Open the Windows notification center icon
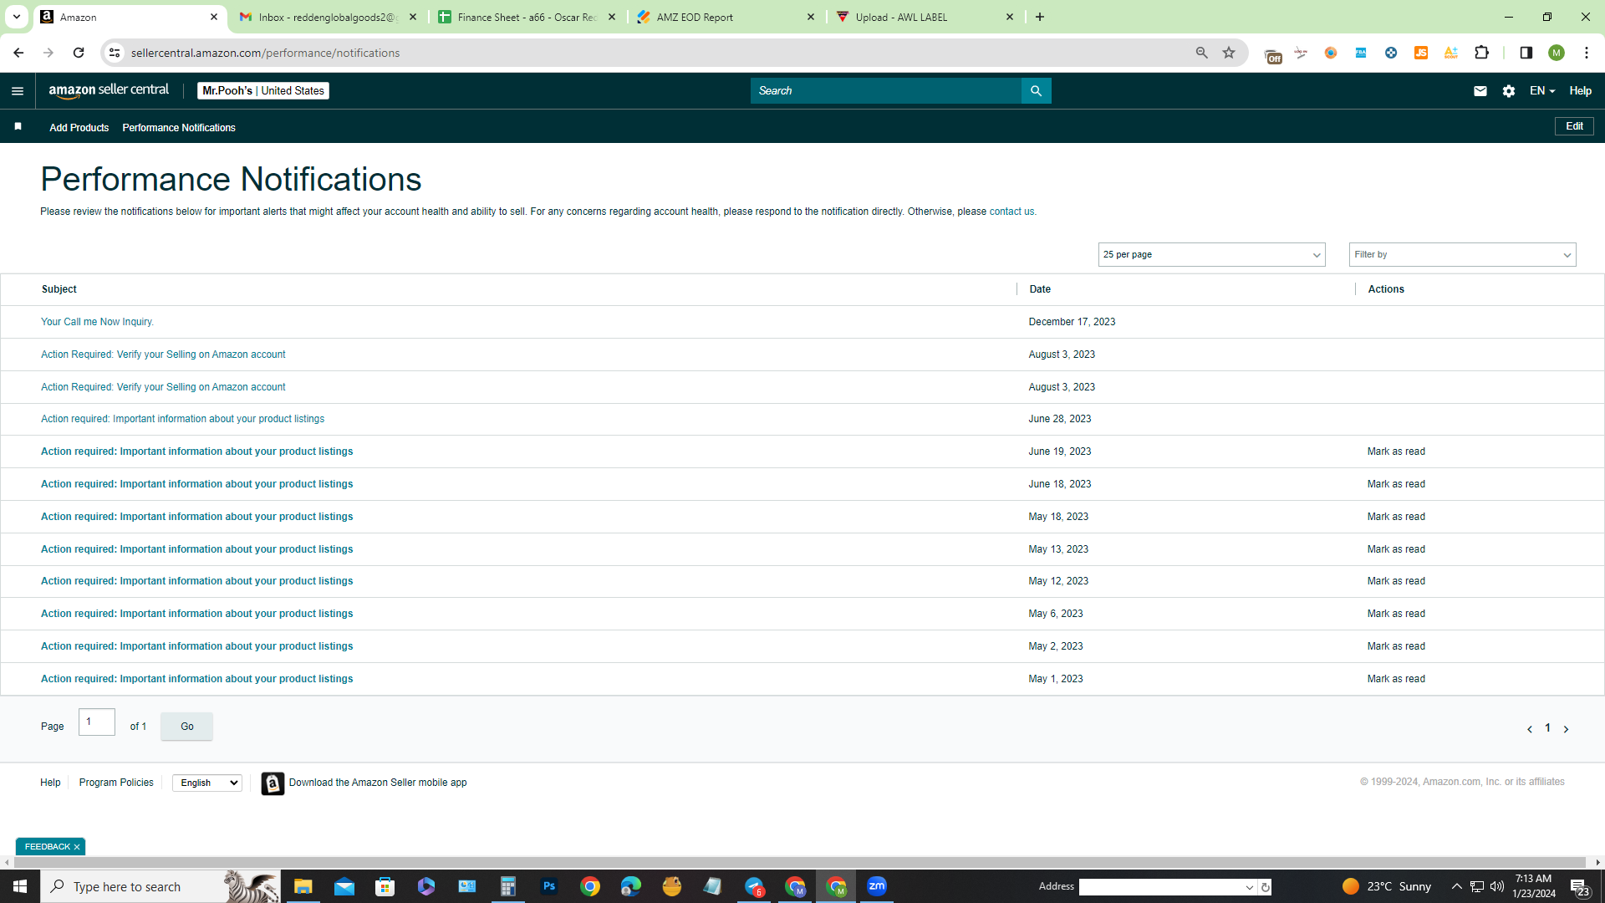 point(1579,886)
